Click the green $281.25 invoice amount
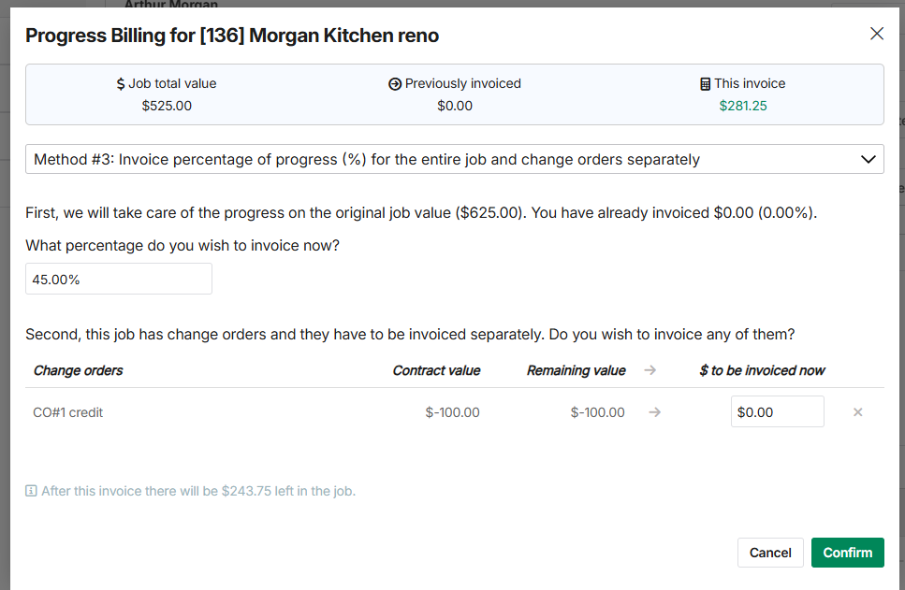This screenshot has height=590, width=905. click(x=743, y=106)
